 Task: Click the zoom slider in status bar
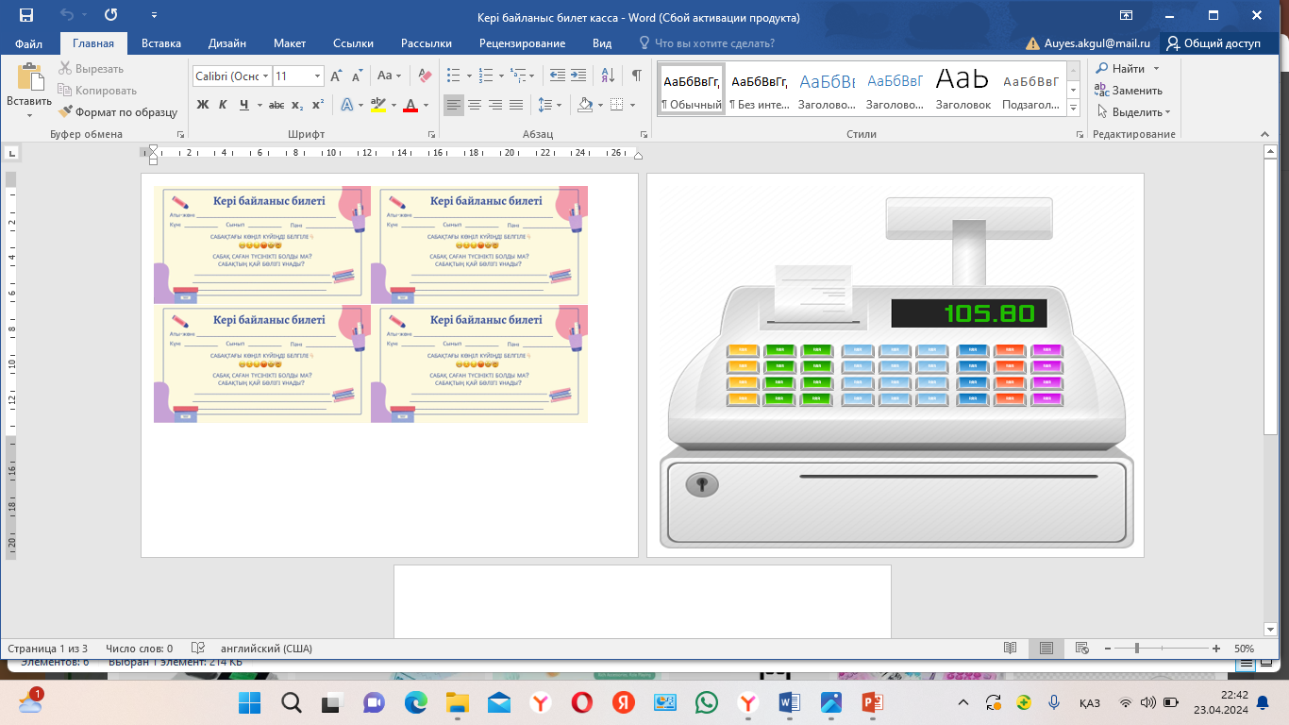(x=1137, y=649)
